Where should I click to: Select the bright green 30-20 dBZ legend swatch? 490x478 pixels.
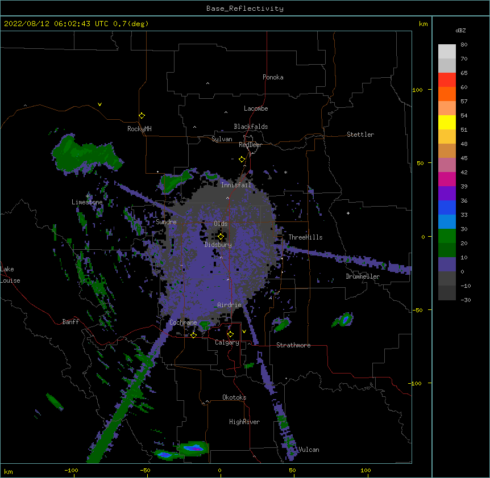[x=447, y=236]
